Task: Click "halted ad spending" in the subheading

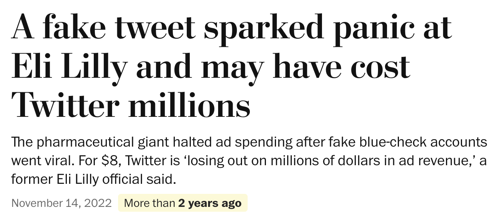Action: [208, 142]
